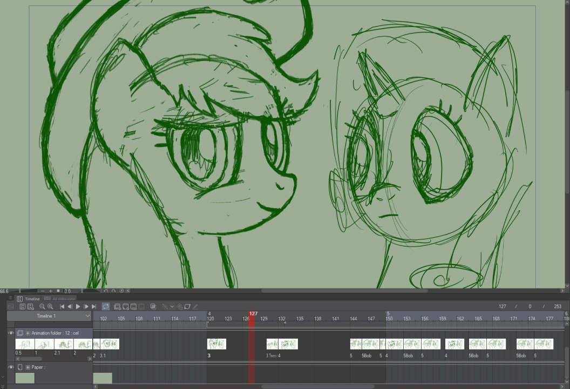The image size is (570, 389).
Task: Zoom in the timeline
Action: (x=50, y=307)
